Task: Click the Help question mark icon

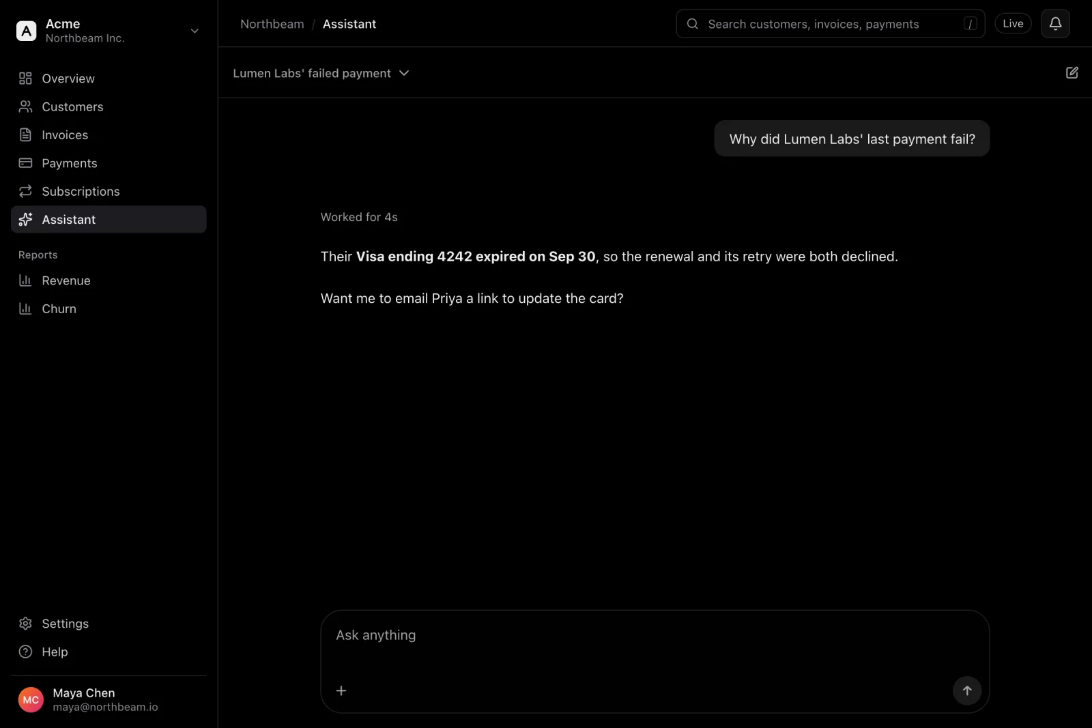Action: click(25, 652)
